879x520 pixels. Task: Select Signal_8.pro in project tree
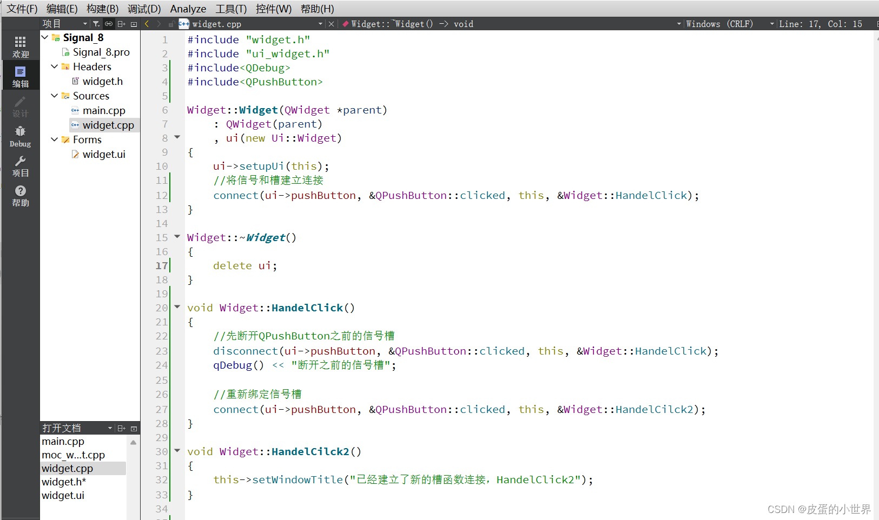coord(101,52)
